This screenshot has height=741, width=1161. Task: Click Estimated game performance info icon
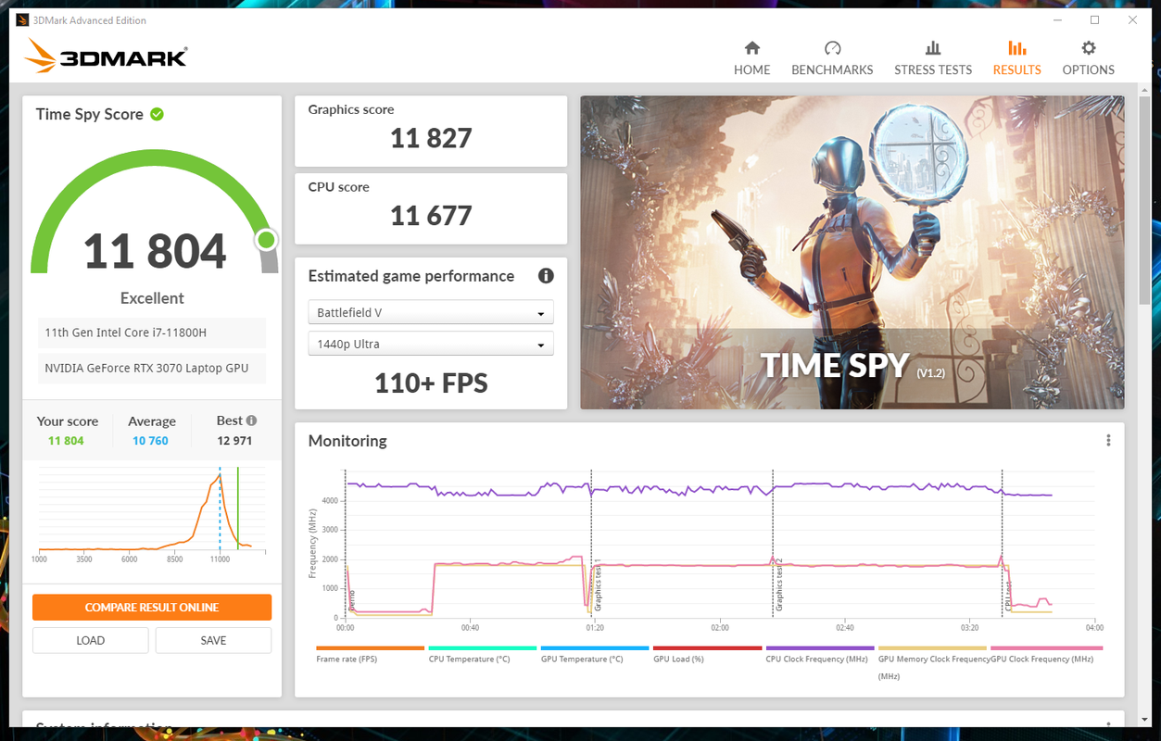coord(546,276)
